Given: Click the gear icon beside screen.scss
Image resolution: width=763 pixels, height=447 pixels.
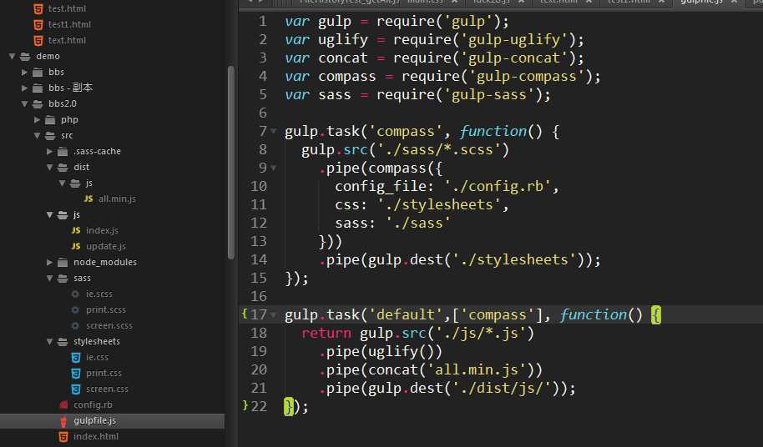Looking at the screenshot, I should [75, 325].
